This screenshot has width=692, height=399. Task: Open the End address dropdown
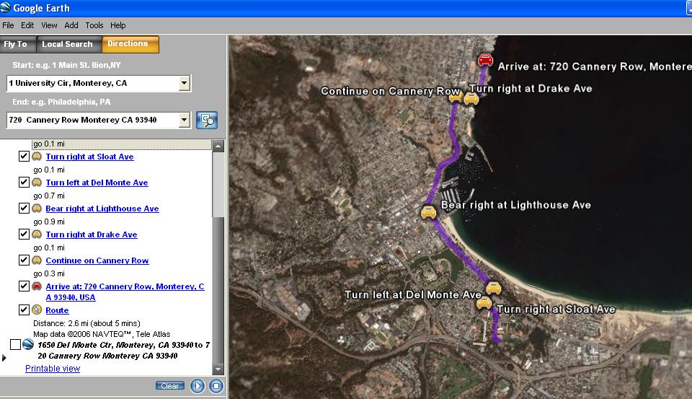[184, 120]
